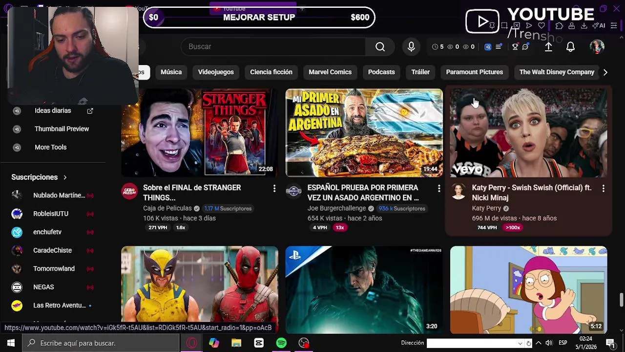Screen dimensions: 625x352
Task: Open Ideas diarias in the sidebar
Action: [53, 110]
